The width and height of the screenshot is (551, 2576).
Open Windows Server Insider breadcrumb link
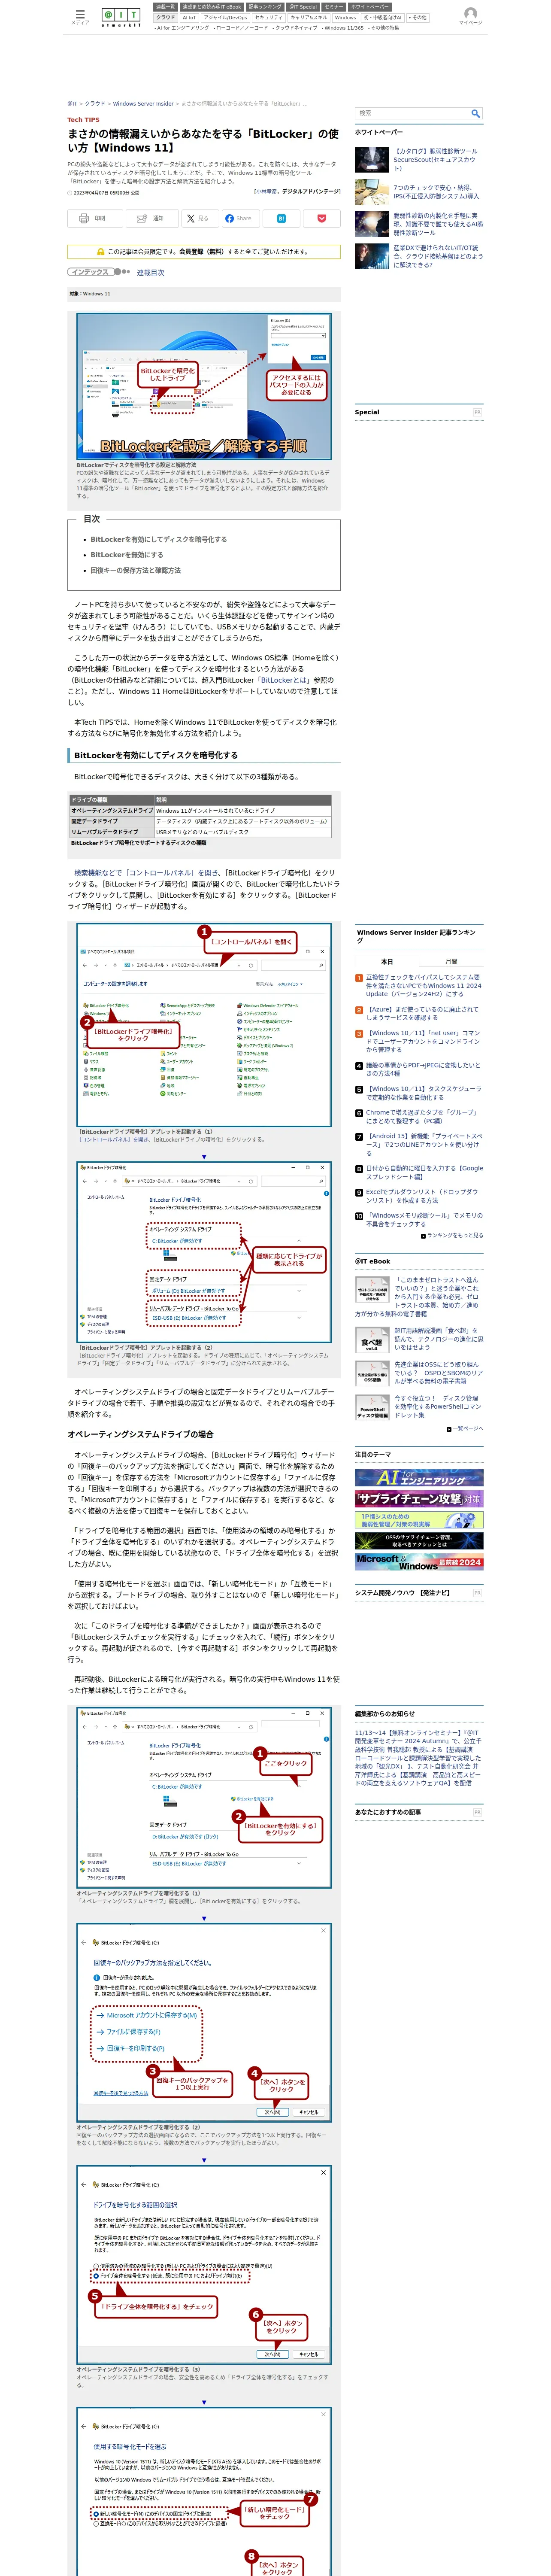coord(143,103)
